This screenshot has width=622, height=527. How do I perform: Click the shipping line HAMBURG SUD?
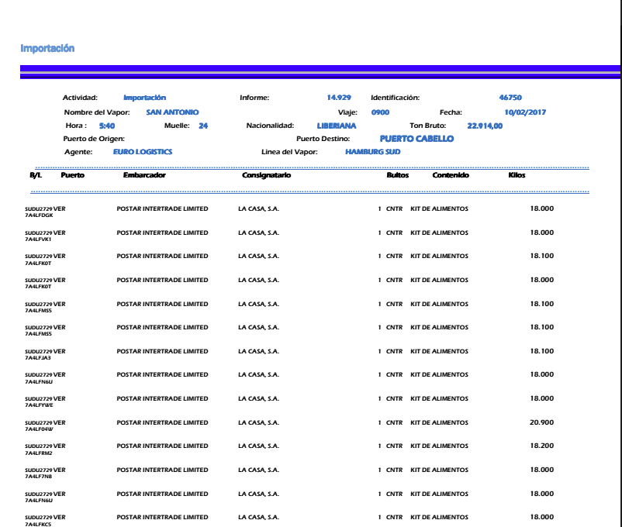(372, 152)
